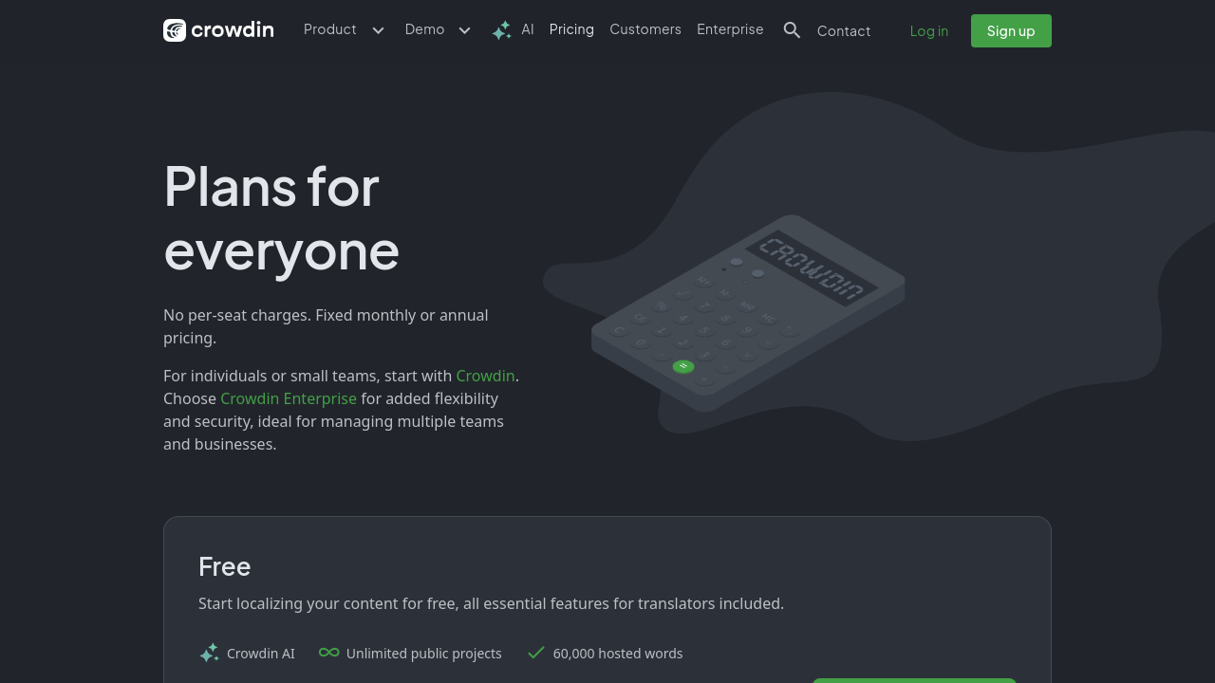Go to the AI page
This screenshot has width=1215, height=683.
[x=528, y=29]
